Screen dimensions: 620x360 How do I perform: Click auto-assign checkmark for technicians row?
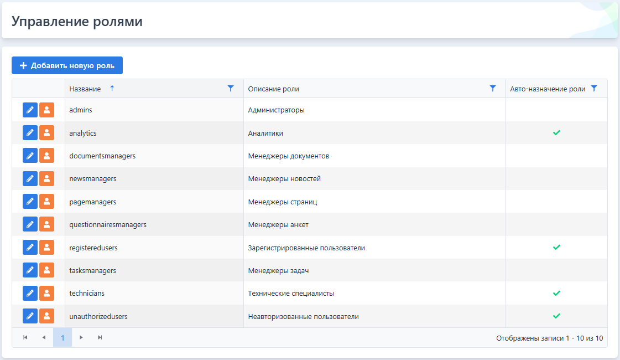556,293
